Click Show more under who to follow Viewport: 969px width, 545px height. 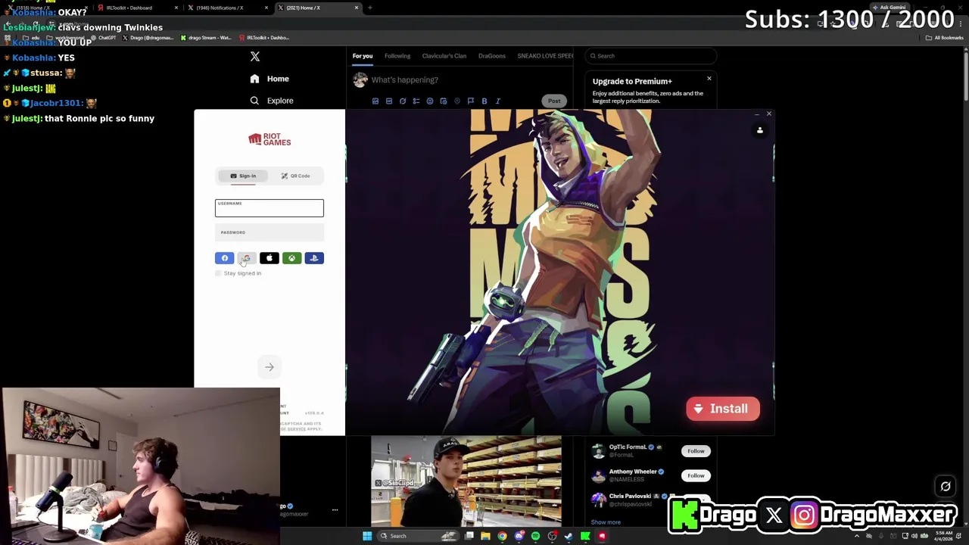606,522
